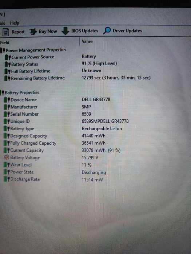Click the Buy Now toolbar label

pos(48,31)
